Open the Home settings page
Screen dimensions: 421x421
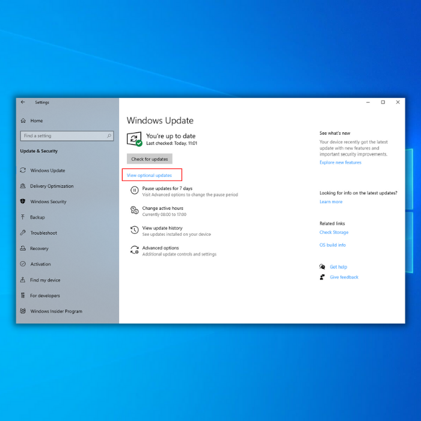click(x=37, y=121)
